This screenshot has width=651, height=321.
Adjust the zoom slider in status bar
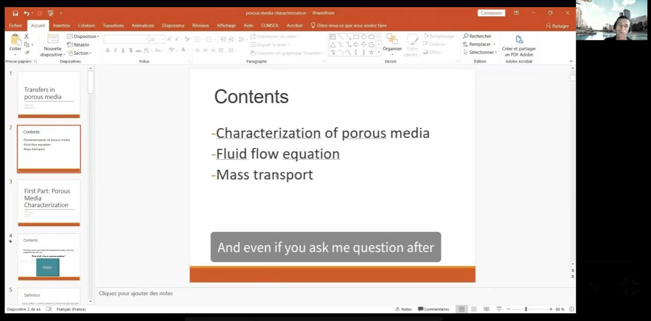(525, 309)
